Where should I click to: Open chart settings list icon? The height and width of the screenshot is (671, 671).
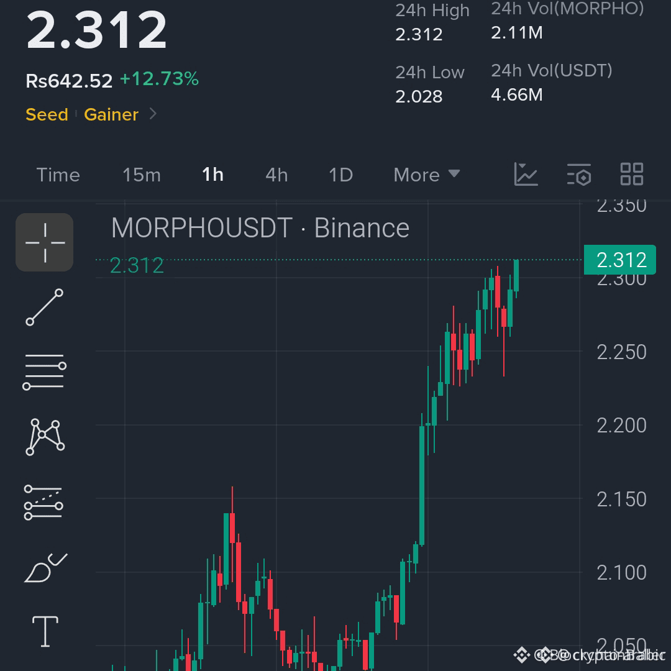click(x=579, y=174)
